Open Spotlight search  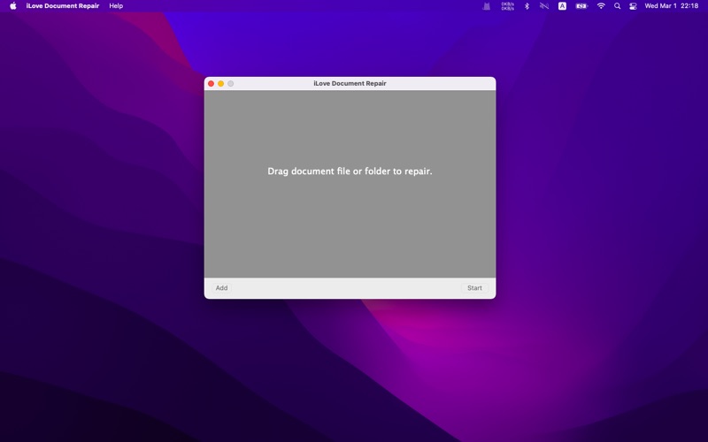coord(617,6)
